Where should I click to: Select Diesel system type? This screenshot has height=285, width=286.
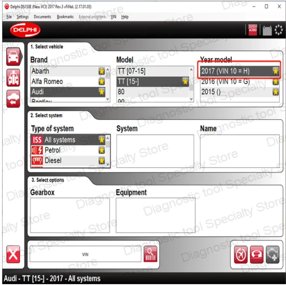pos(68,160)
